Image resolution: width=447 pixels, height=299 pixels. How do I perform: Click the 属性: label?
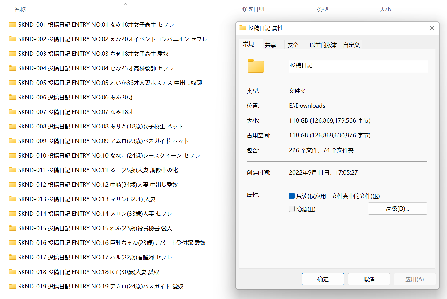pyautogui.click(x=253, y=195)
